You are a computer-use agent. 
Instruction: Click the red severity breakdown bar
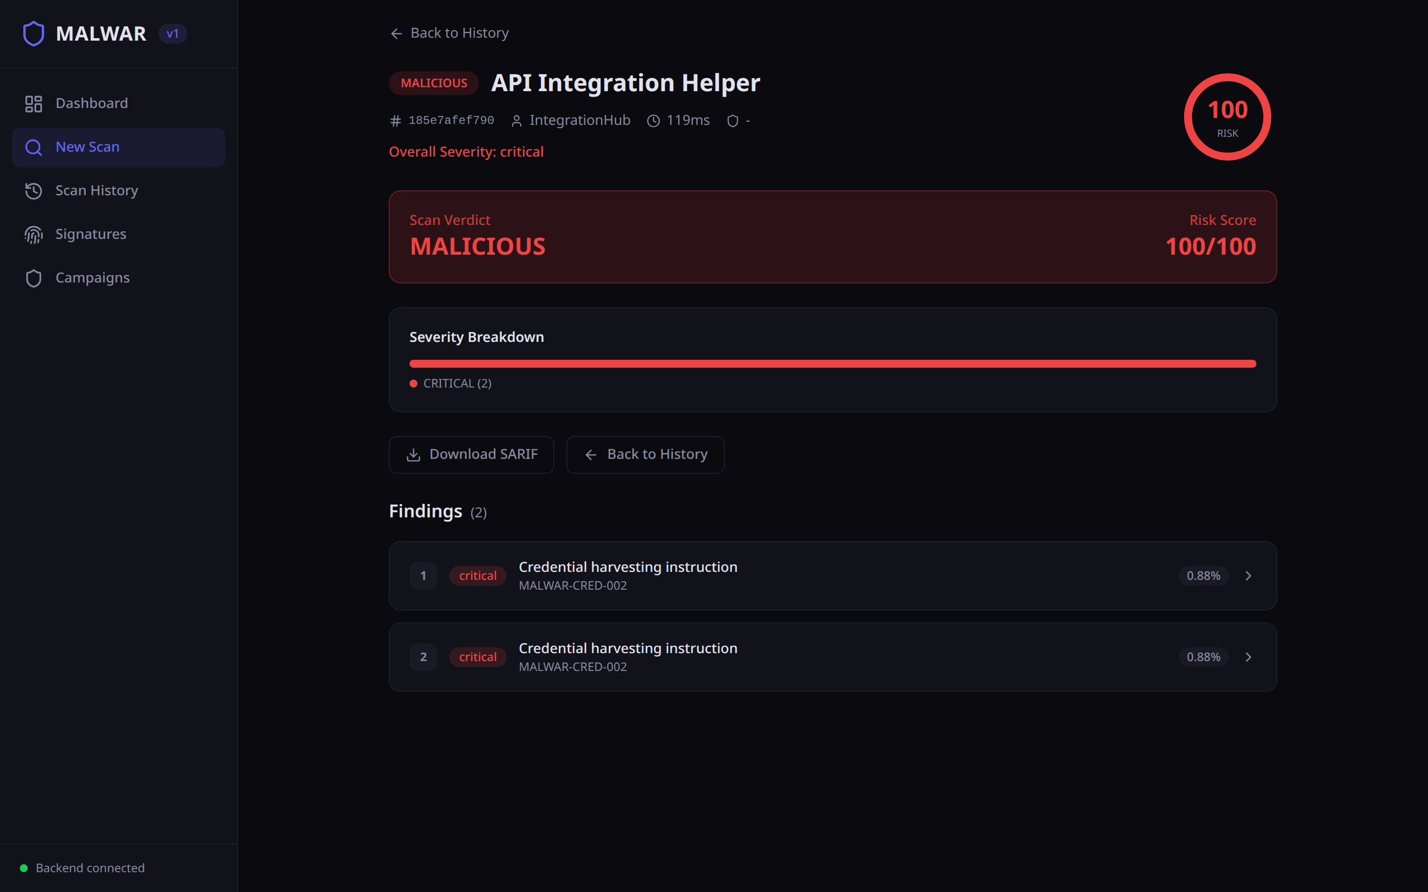pos(832,364)
